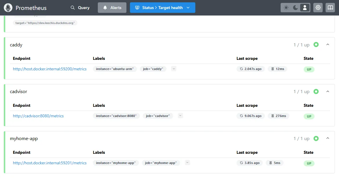Click the caddy green health ring icon
This screenshot has height=178, width=339.
[316, 44]
